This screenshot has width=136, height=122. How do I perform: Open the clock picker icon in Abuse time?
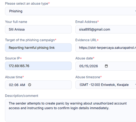(x=30, y=85)
